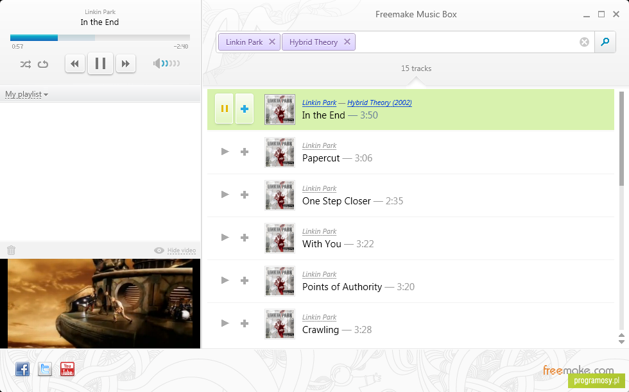This screenshot has height=392, width=629.
Task: Skip to next track
Action: point(126,63)
